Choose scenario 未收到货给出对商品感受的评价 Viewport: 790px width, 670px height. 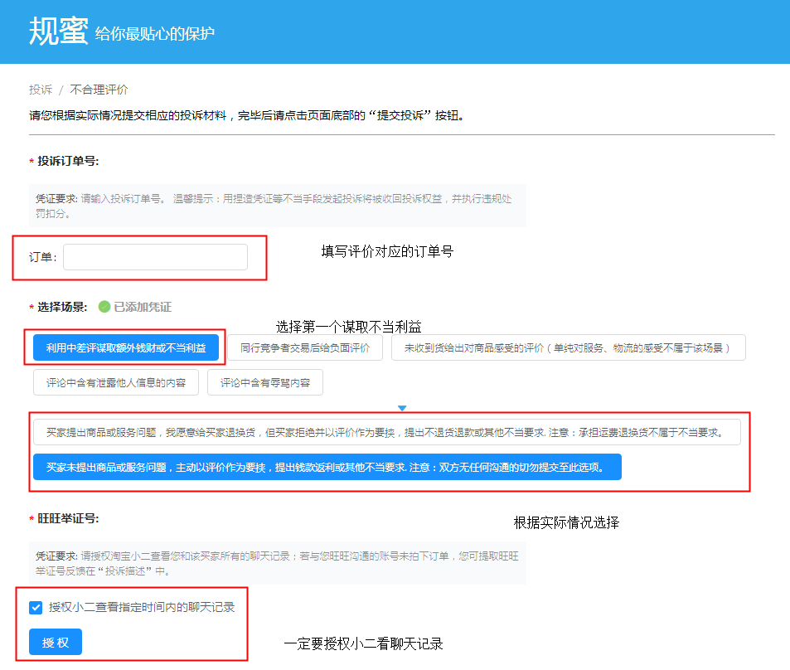[x=568, y=348]
